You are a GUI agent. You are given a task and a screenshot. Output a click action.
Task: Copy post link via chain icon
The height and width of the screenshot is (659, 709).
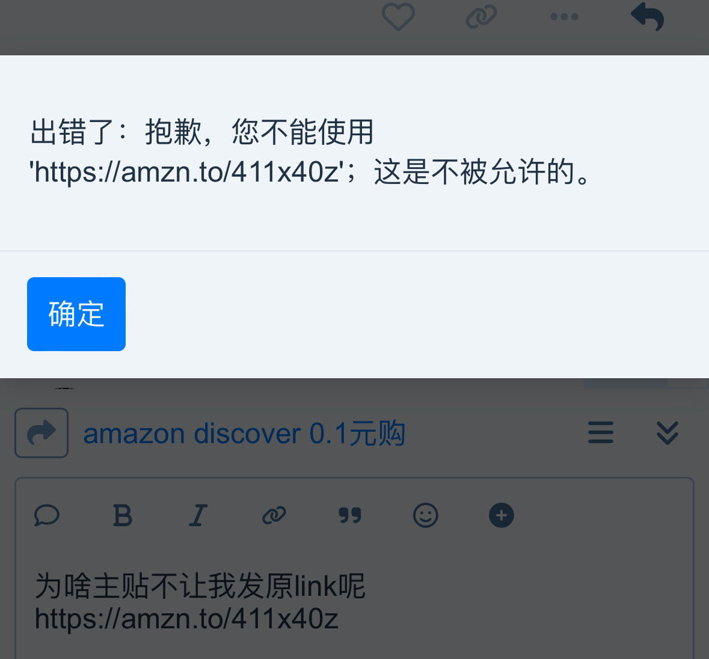pyautogui.click(x=481, y=17)
